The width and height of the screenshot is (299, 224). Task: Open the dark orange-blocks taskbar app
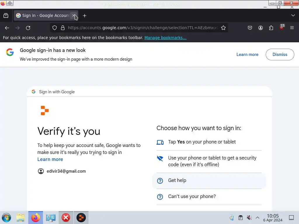point(81,218)
